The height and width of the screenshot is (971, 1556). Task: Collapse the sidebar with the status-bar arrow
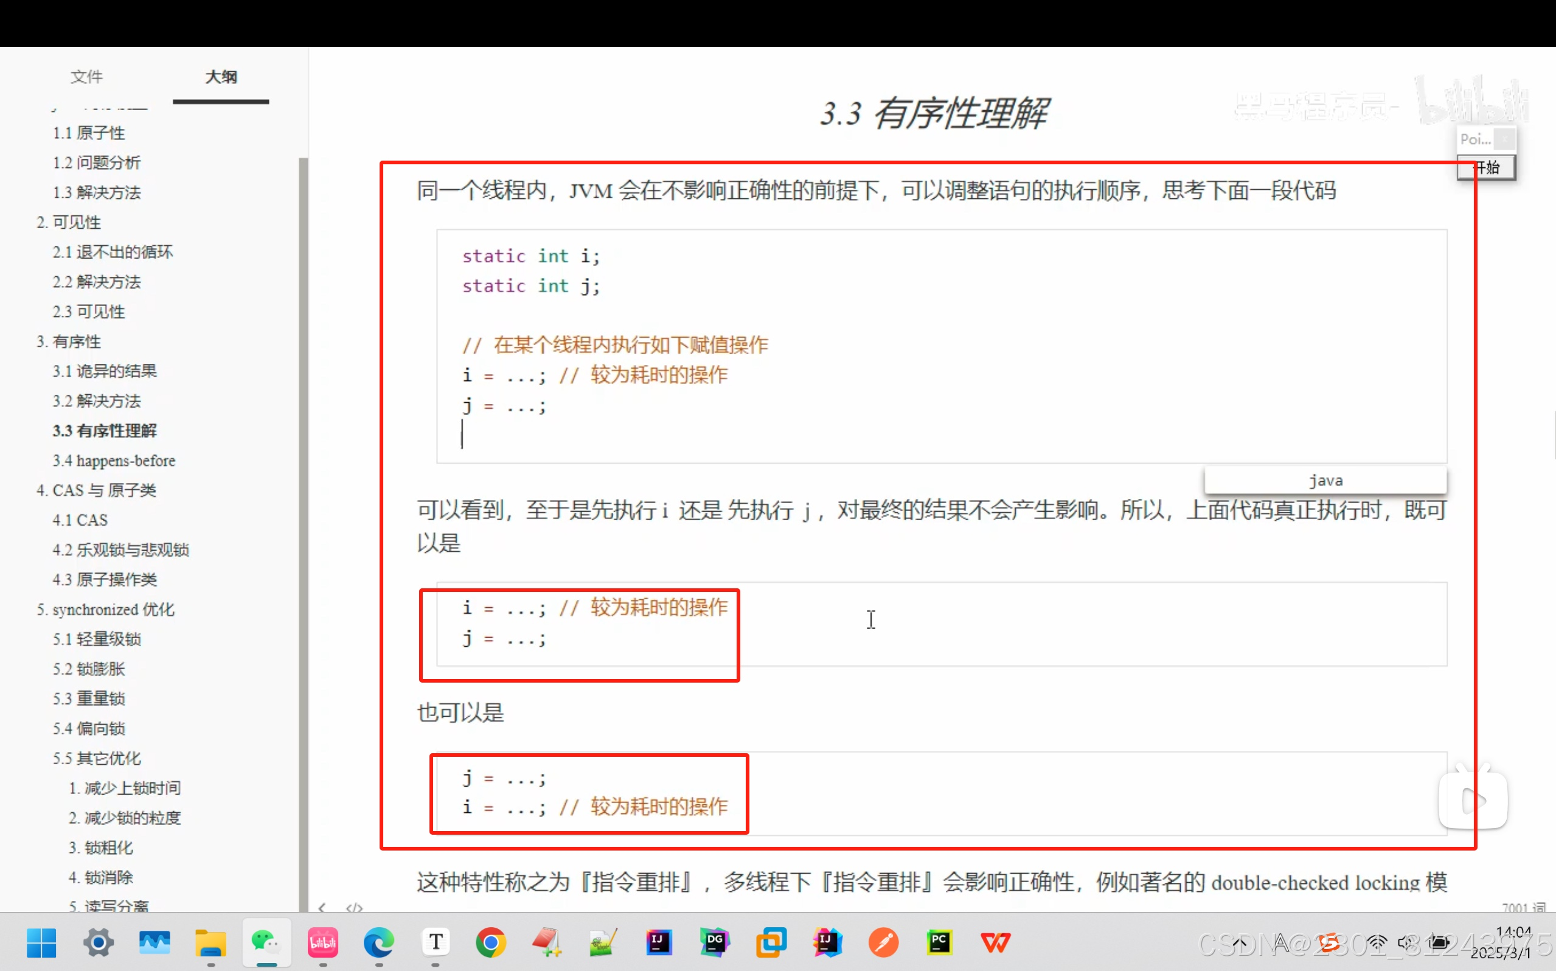coord(323,908)
